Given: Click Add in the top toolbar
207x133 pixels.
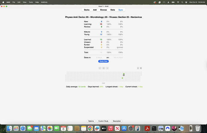Looking at the screenshot, I should [x=95, y=10].
